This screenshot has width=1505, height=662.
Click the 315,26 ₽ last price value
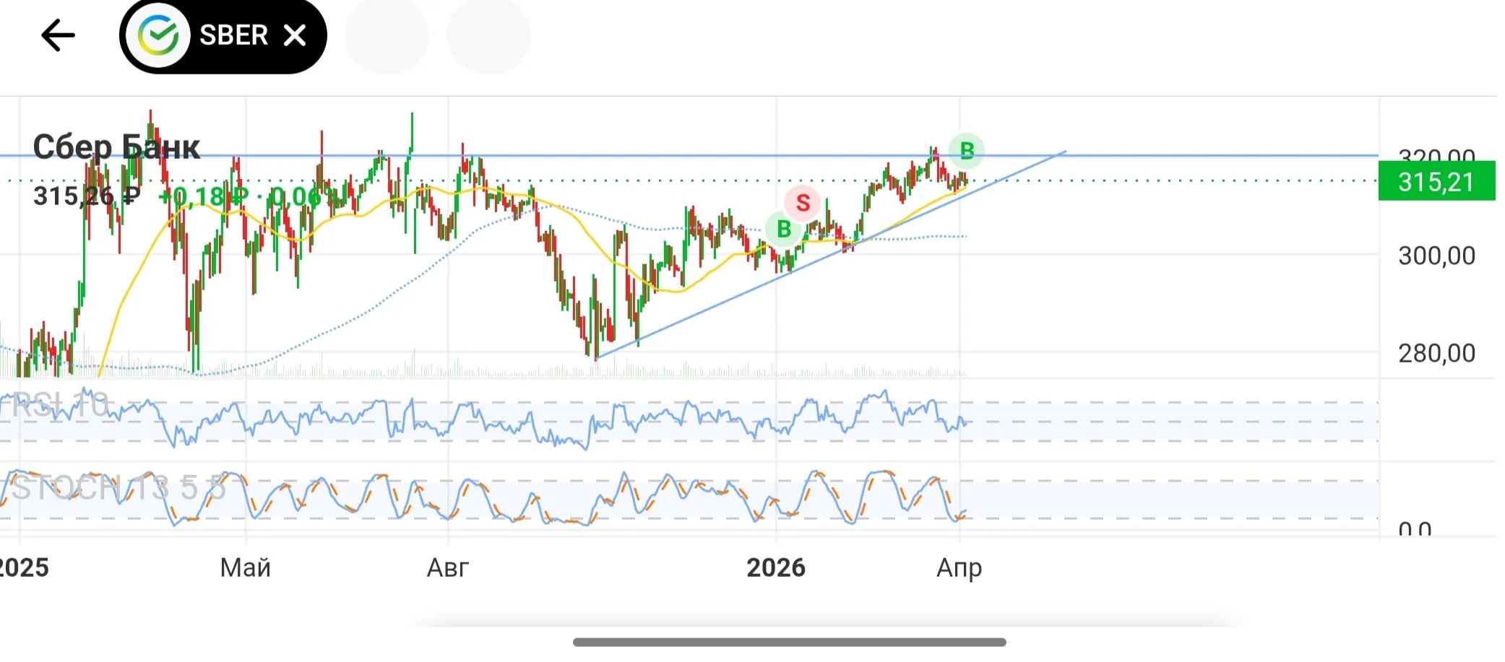point(87,196)
